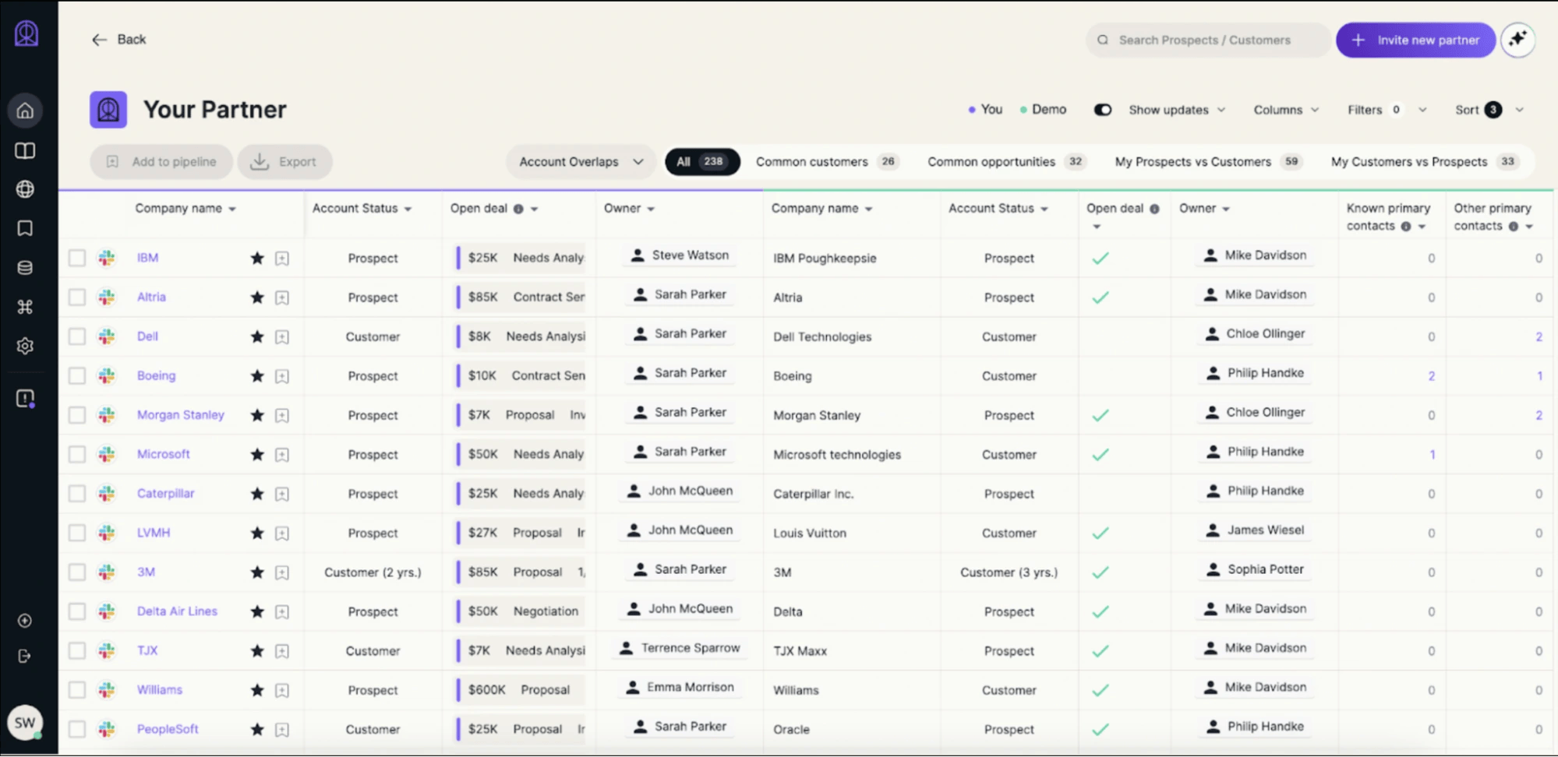Screen dimensions: 1558x757
Task: Toggle the Show updates switch
Action: [1102, 110]
